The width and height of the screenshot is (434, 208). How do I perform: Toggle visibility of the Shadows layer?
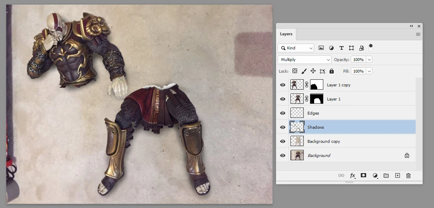click(283, 127)
